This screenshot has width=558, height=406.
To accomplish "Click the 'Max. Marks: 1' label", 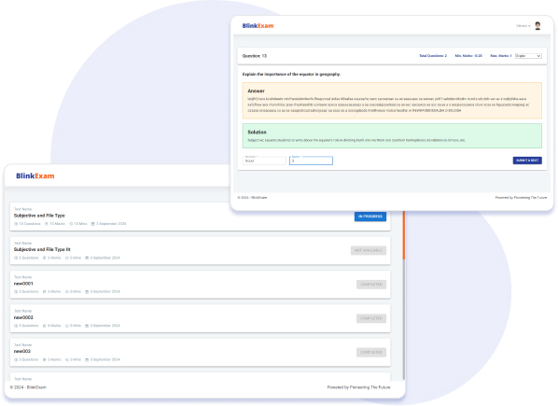I will pos(501,56).
